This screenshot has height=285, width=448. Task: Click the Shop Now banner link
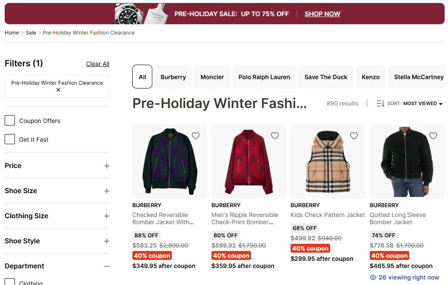322,14
